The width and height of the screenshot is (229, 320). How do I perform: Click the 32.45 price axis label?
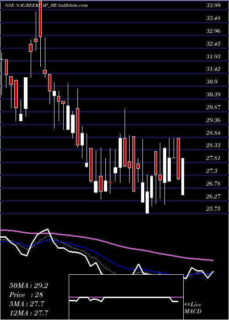click(x=213, y=44)
